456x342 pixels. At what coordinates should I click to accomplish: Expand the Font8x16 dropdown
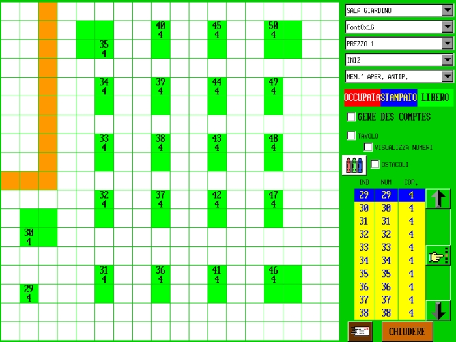[x=399, y=27]
